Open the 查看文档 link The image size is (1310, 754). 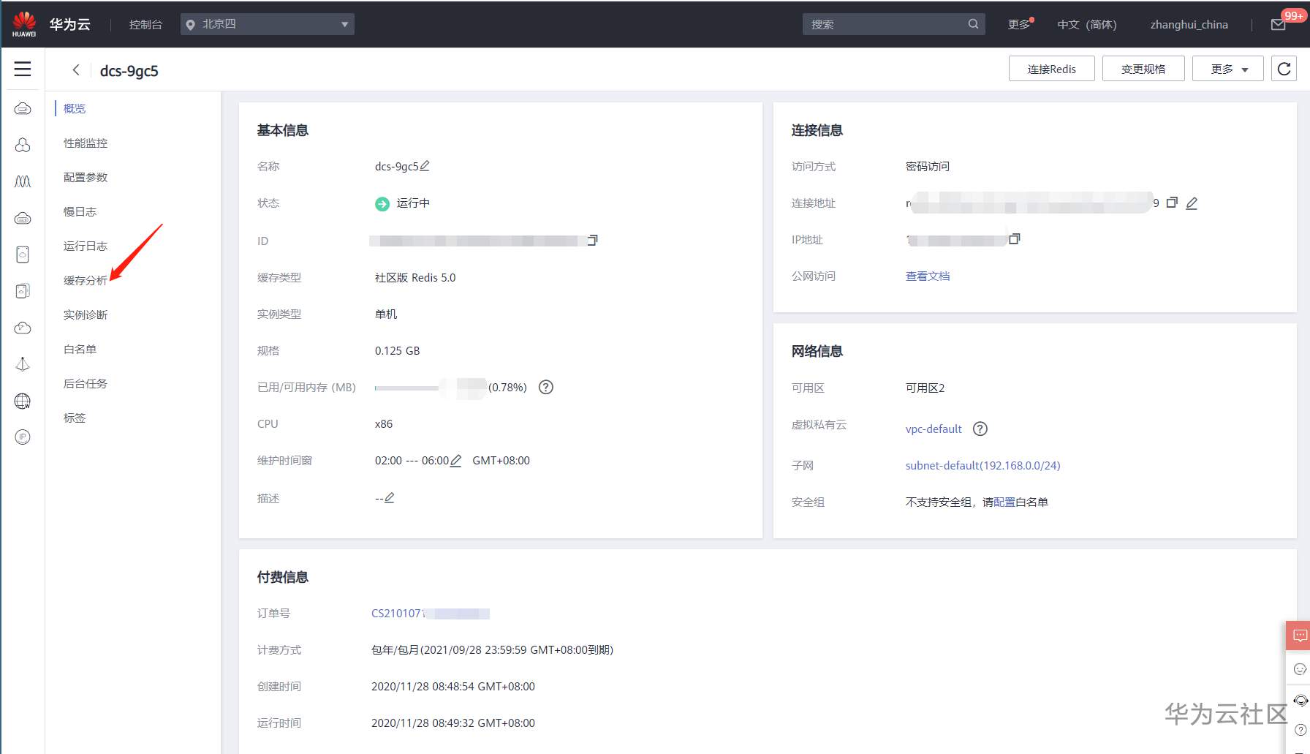point(928,276)
